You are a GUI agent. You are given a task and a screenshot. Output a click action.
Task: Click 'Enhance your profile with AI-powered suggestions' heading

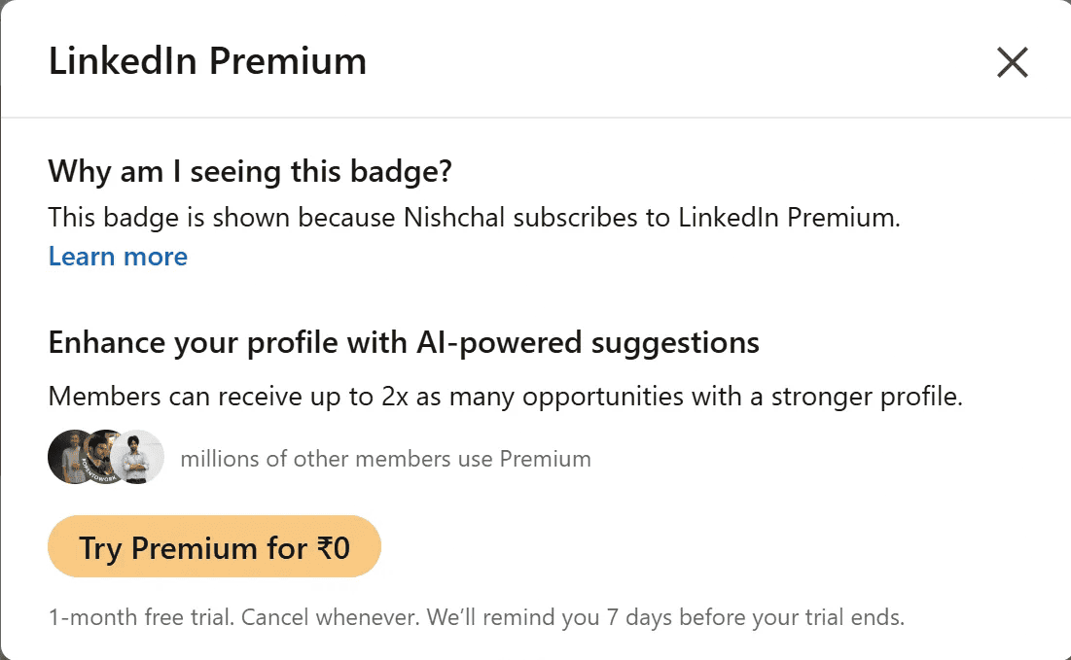click(404, 342)
